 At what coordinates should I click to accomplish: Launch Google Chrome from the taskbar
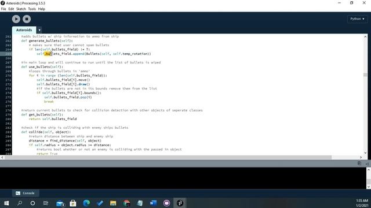(x=126, y=203)
